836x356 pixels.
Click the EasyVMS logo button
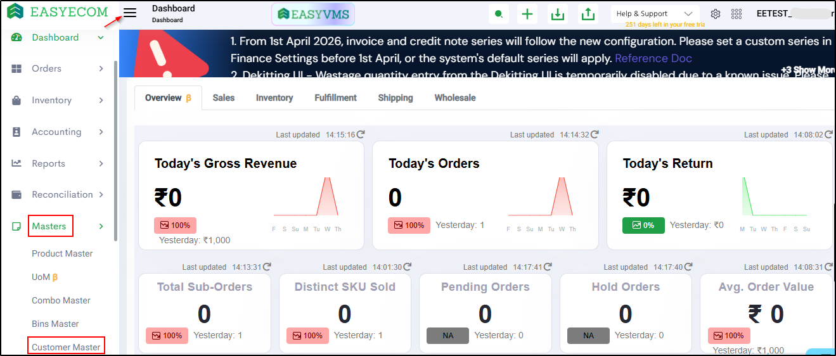tap(313, 14)
